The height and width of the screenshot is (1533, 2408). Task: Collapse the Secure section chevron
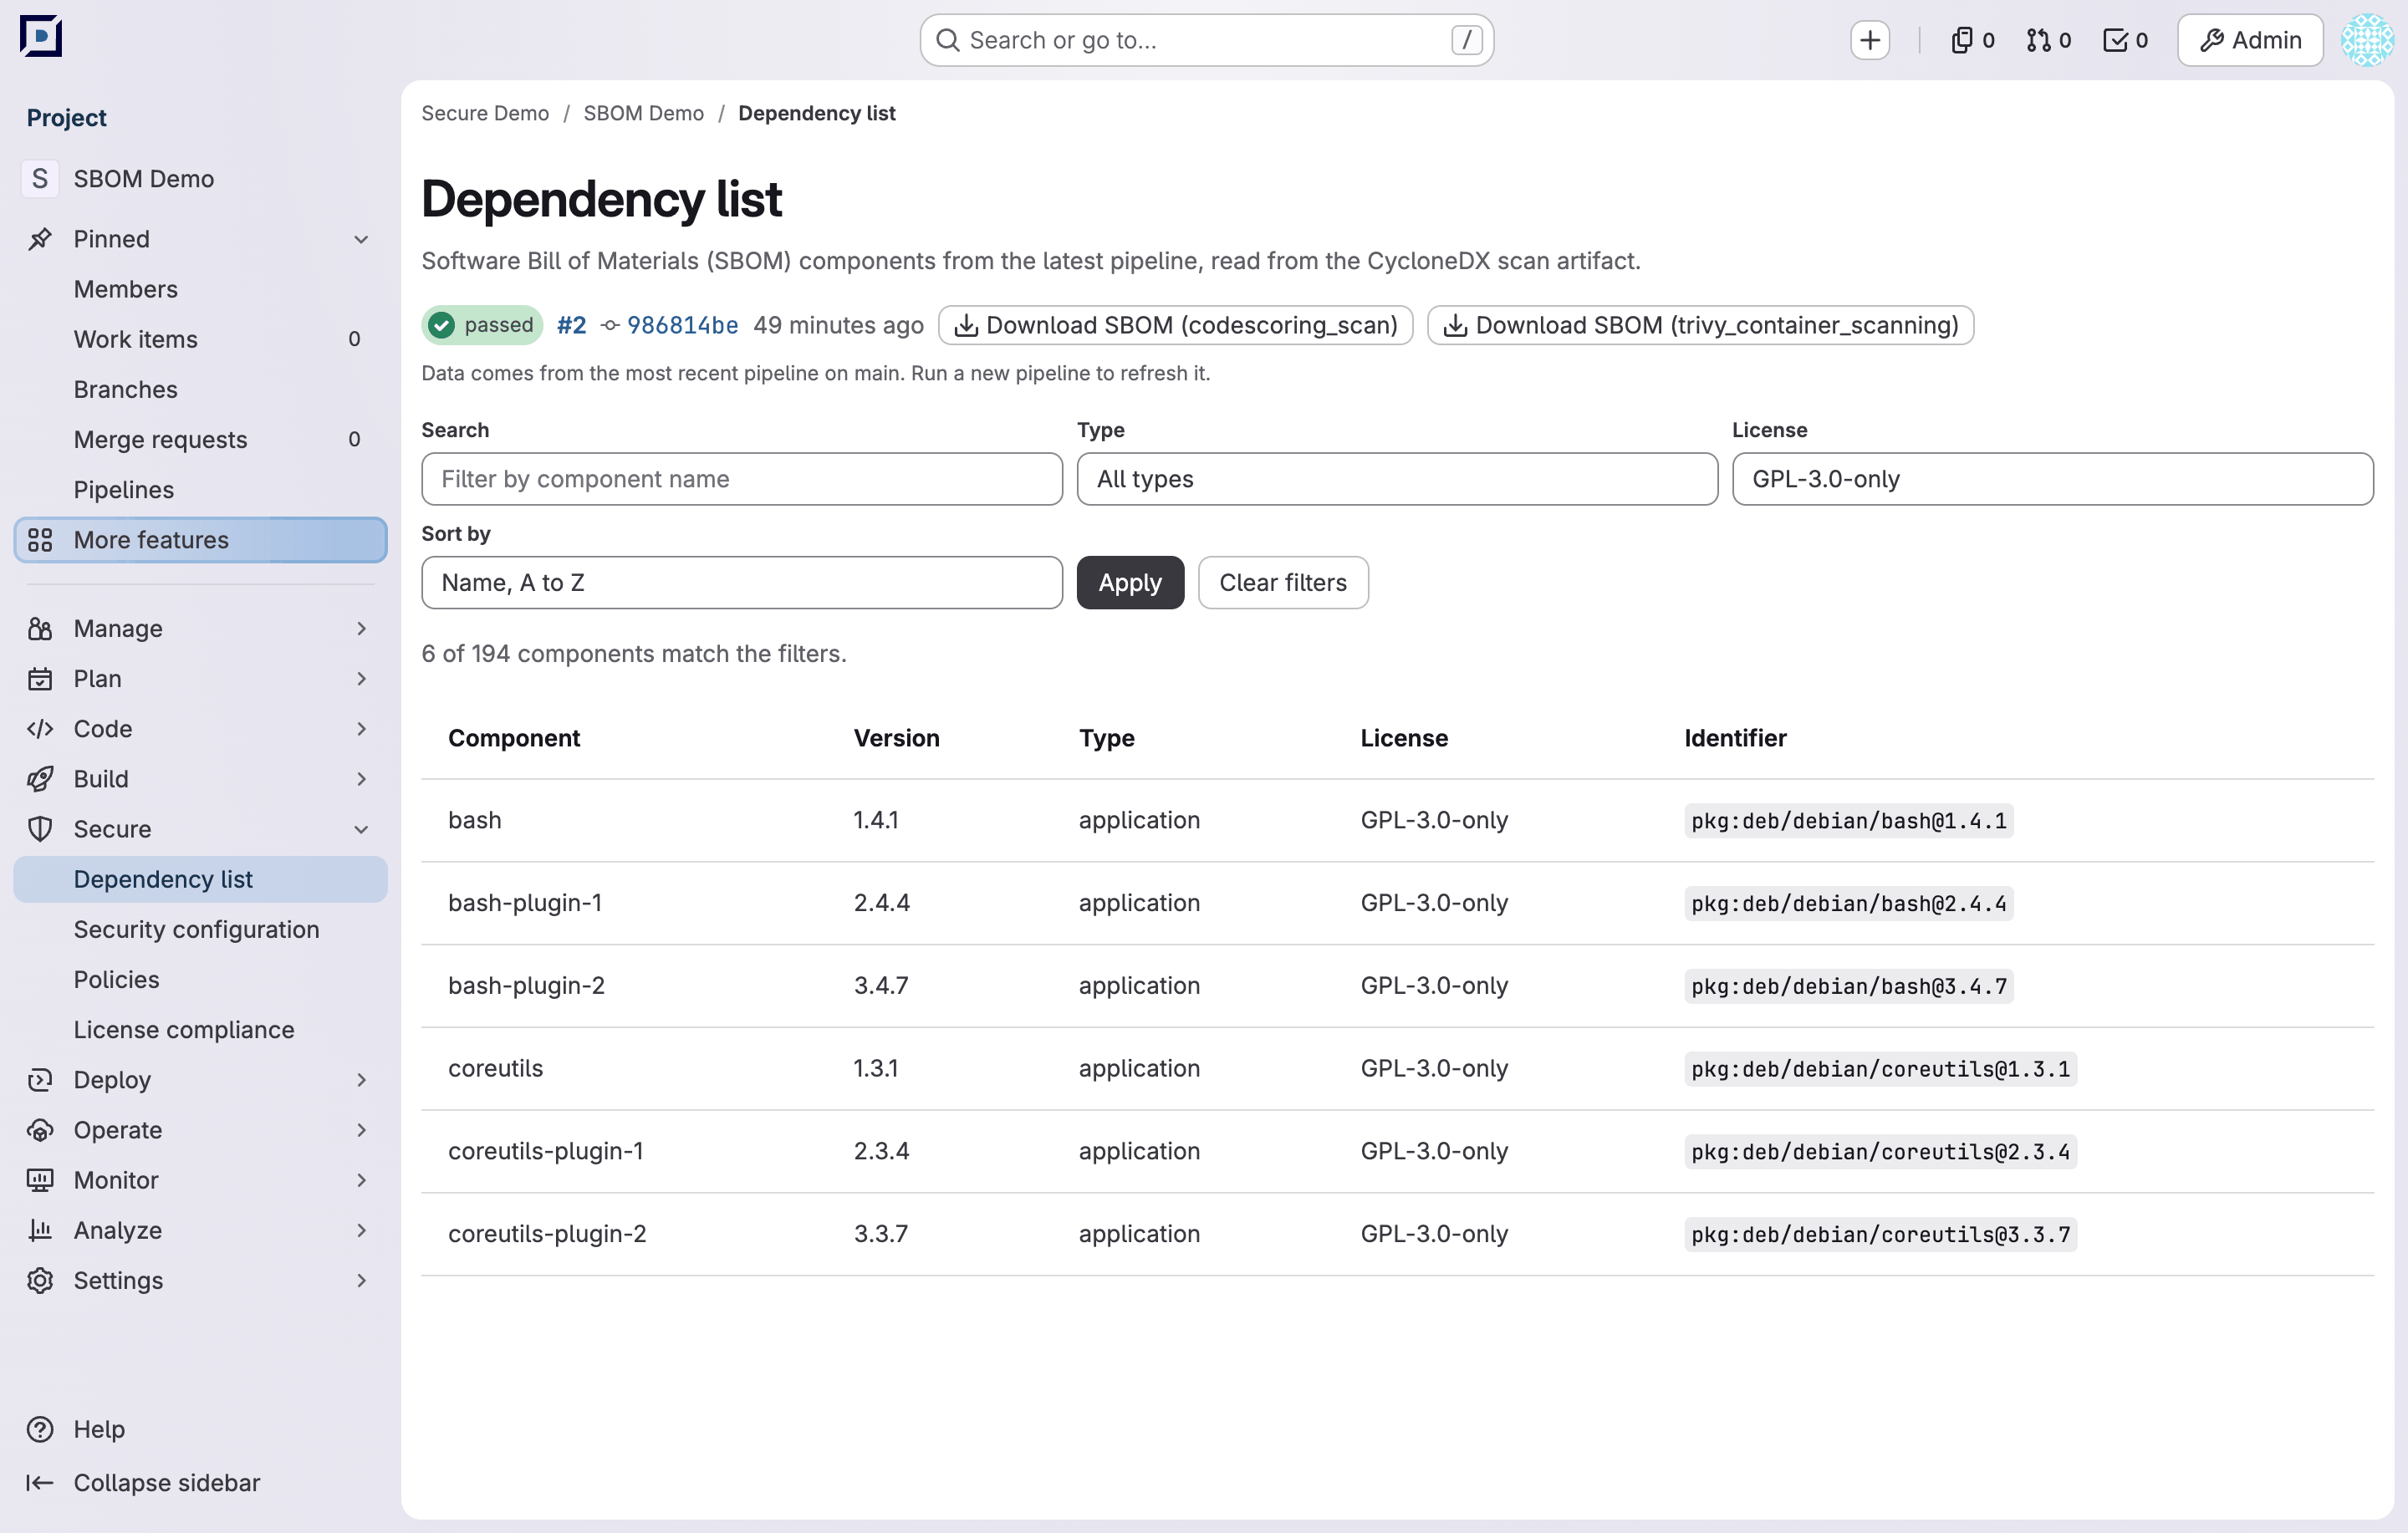click(362, 829)
